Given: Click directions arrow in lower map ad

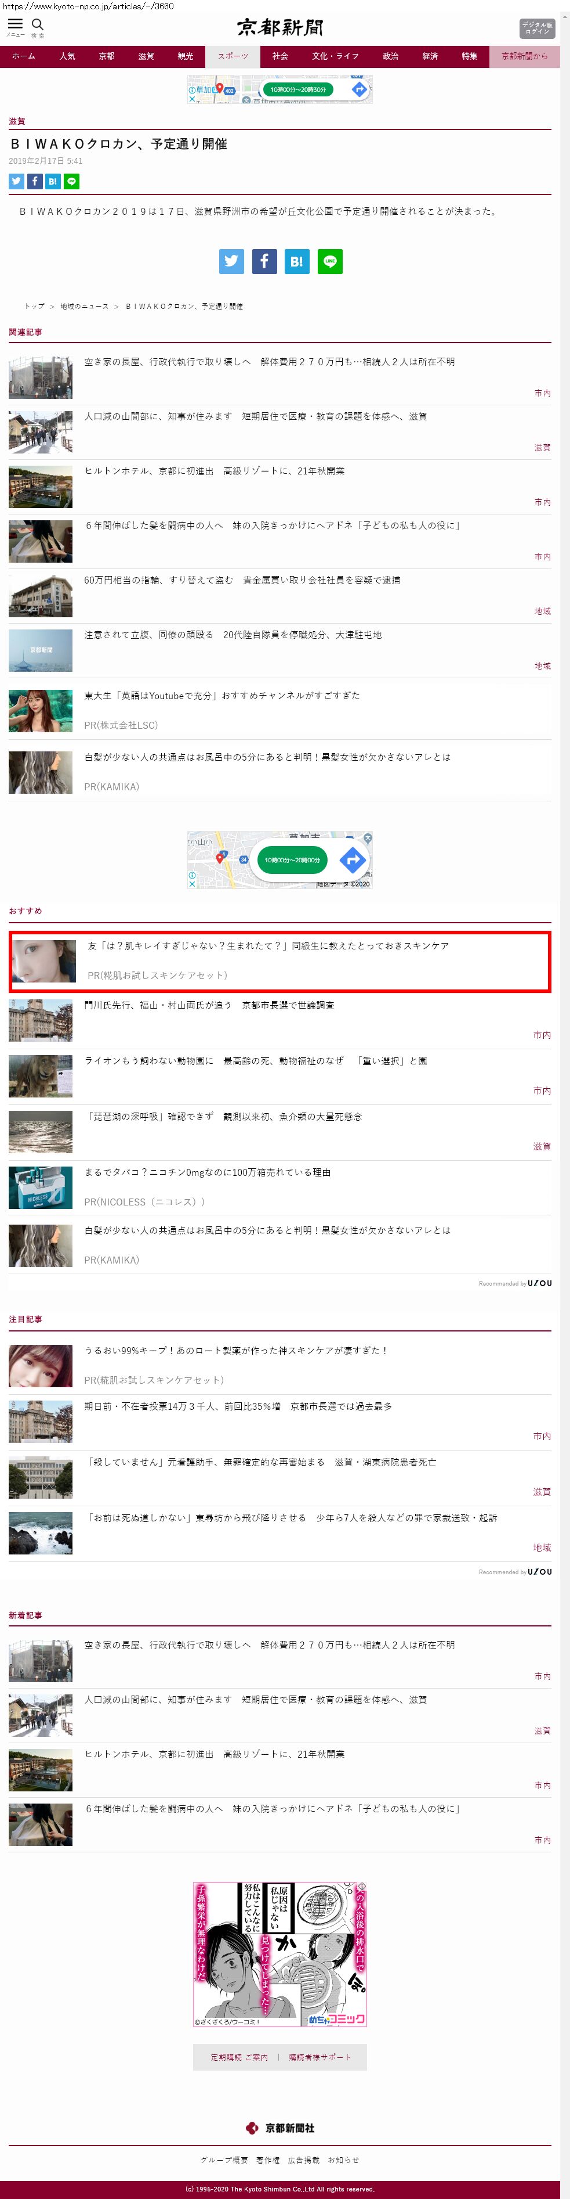Looking at the screenshot, I should (x=353, y=859).
